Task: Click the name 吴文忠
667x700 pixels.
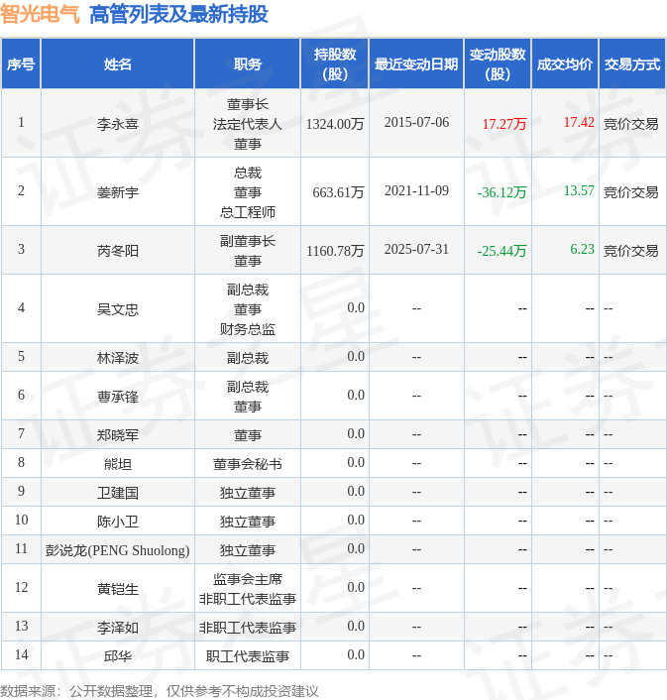Action: pos(118,309)
